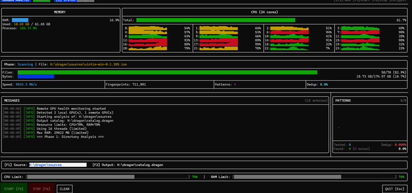
Task: Click the virtio-win-0.1.285.iso file path
Action: coord(89,64)
